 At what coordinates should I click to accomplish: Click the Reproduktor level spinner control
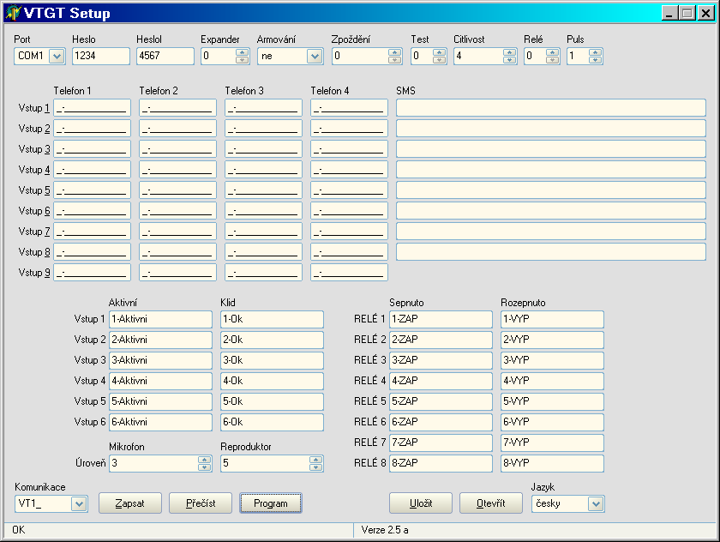315,463
